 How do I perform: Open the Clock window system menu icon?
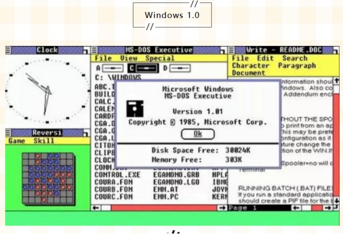click(x=8, y=50)
